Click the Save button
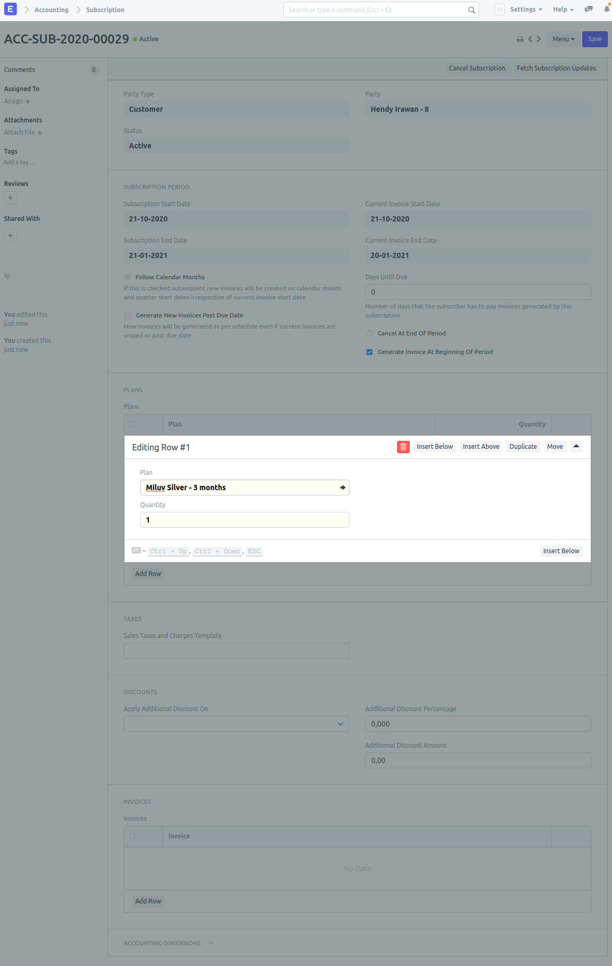Screen dimensions: 612x966 pyautogui.click(x=595, y=39)
